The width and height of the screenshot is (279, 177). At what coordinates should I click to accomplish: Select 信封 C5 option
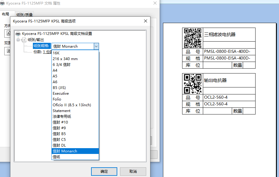click(75, 139)
